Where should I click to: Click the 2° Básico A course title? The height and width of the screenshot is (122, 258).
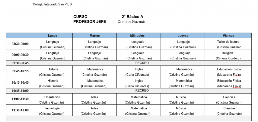(132, 17)
